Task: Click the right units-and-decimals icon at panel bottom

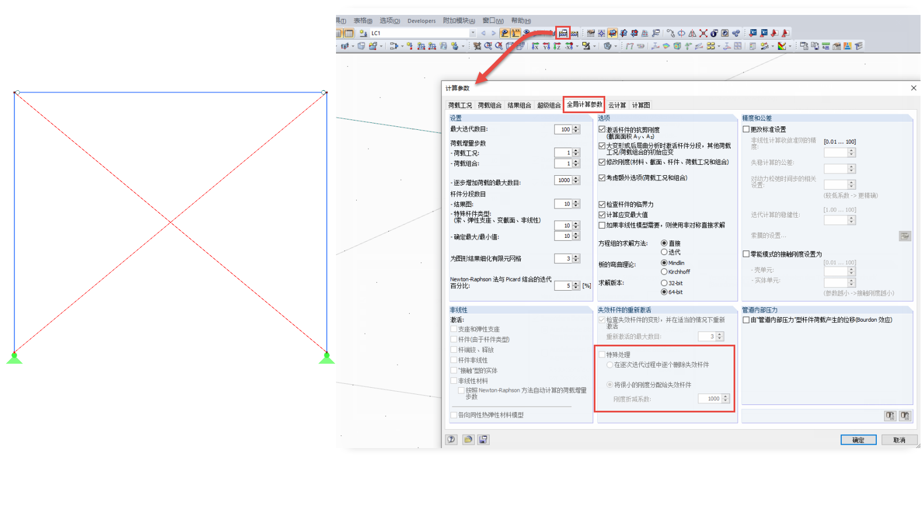Action: 904,415
